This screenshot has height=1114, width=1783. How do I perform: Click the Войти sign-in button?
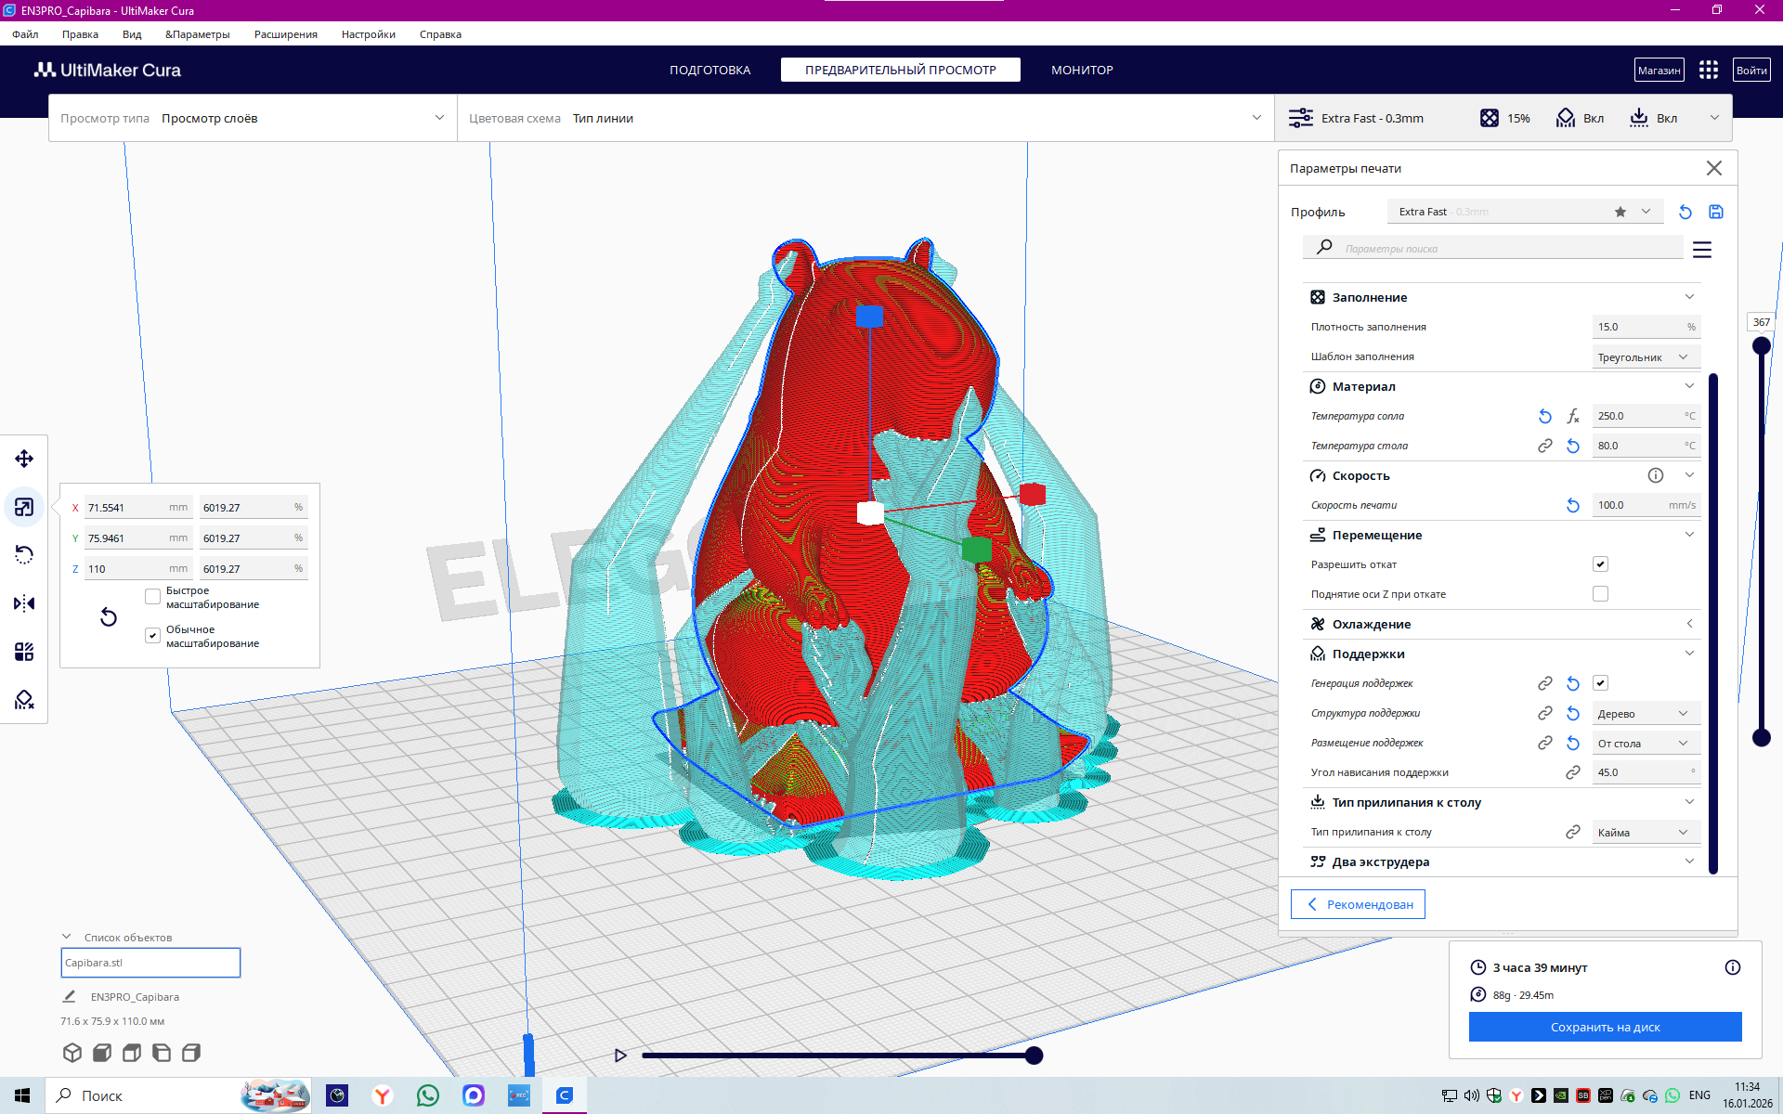click(x=1751, y=70)
